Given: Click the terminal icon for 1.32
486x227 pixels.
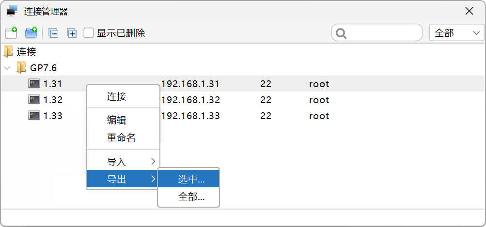Looking at the screenshot, I should [34, 100].
